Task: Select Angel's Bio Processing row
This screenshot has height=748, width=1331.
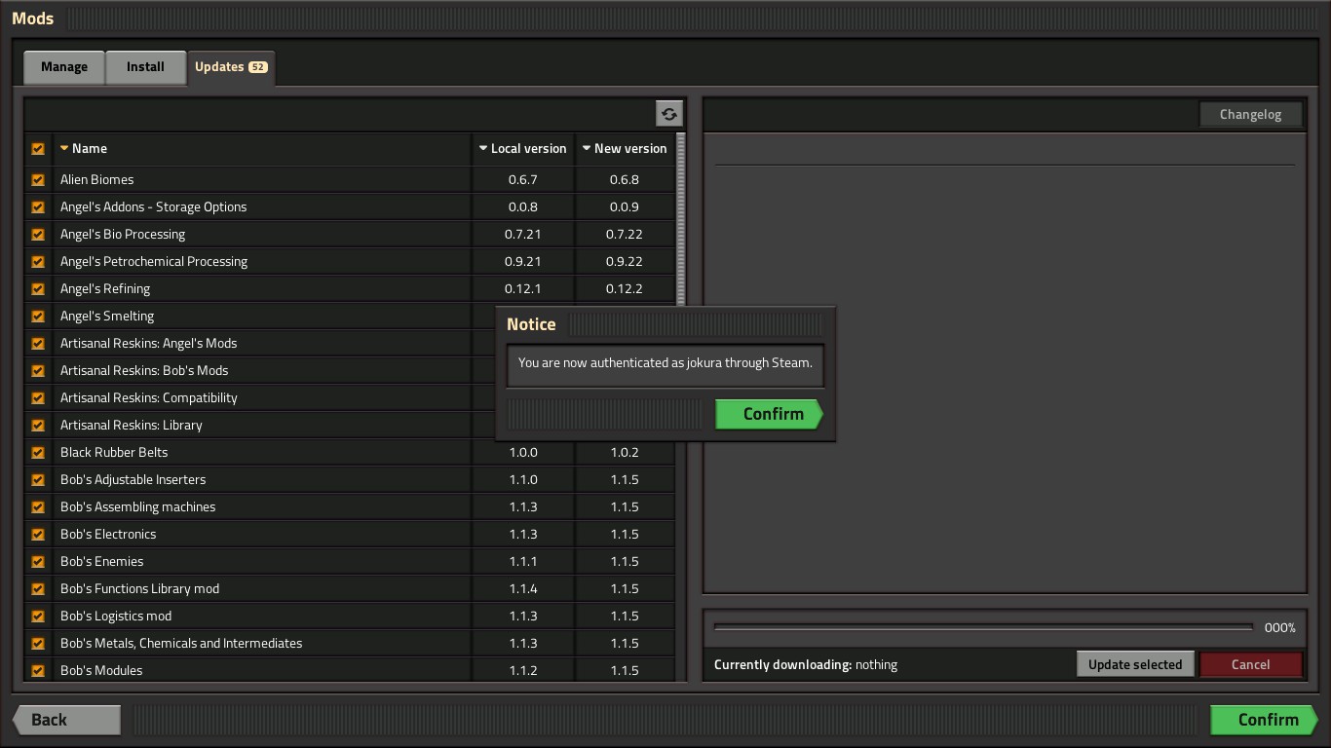Action: pyautogui.click(x=350, y=235)
